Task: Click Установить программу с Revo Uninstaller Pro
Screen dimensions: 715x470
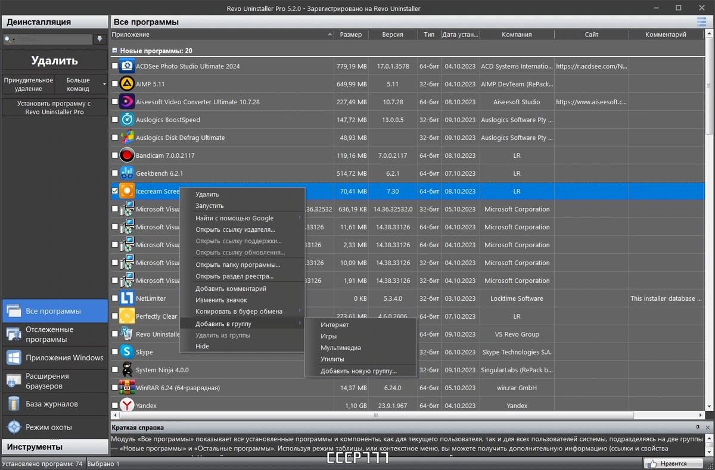Action: pos(55,107)
